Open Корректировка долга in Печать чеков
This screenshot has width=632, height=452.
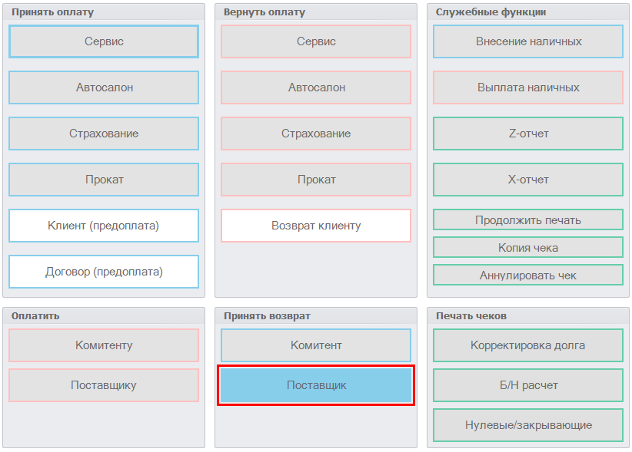pyautogui.click(x=528, y=345)
